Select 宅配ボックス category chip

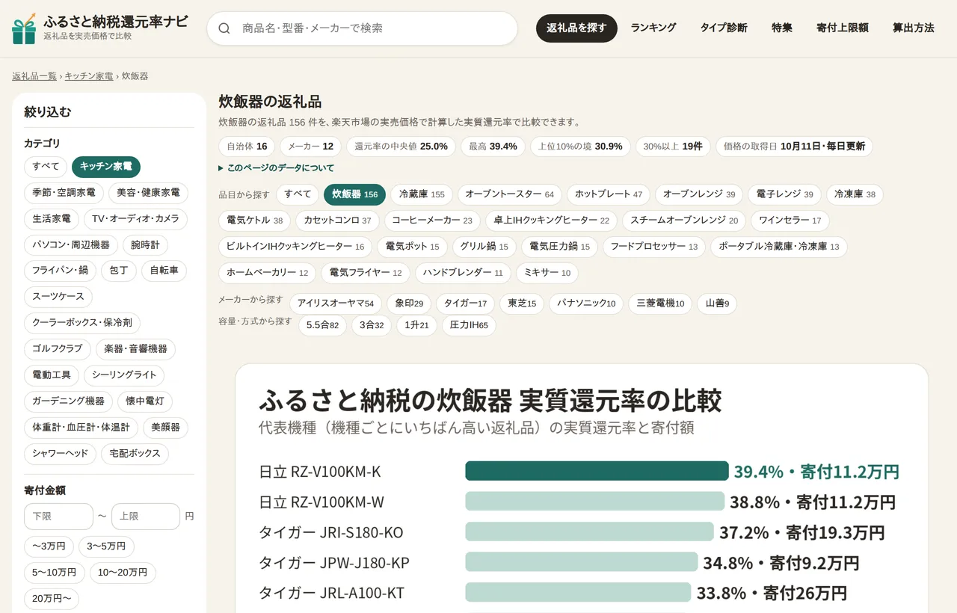click(135, 454)
